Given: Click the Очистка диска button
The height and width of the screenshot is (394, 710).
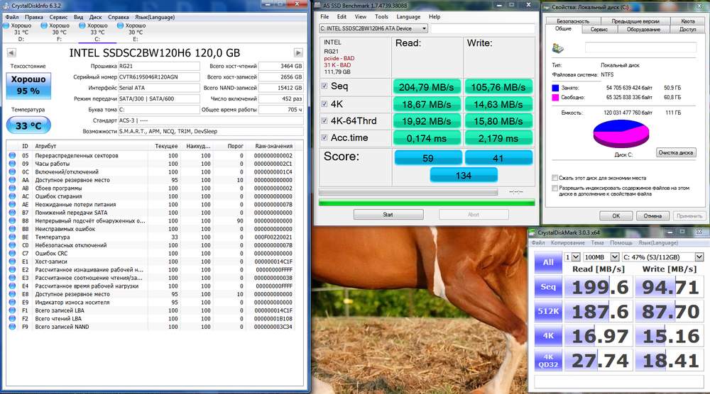Looking at the screenshot, I should coord(676,153).
